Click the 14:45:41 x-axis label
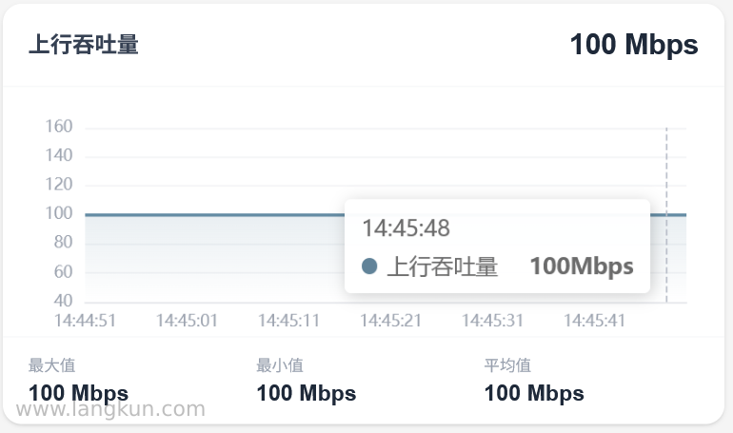Screen dimensions: 733x433 coord(595,321)
